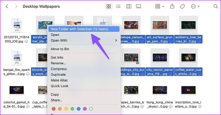Click the buildings_city thumbnail
The image size is (221, 115).
click(131, 57)
